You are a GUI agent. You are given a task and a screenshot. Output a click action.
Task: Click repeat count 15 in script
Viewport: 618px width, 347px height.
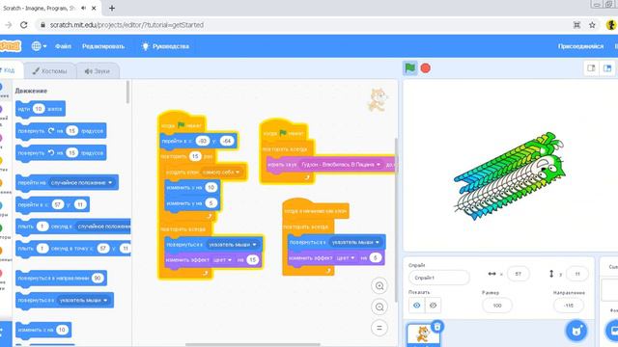(x=195, y=156)
